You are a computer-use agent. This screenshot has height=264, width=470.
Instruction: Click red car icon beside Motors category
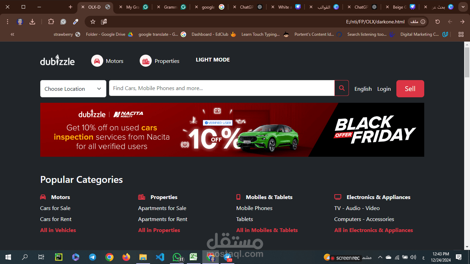43,197
